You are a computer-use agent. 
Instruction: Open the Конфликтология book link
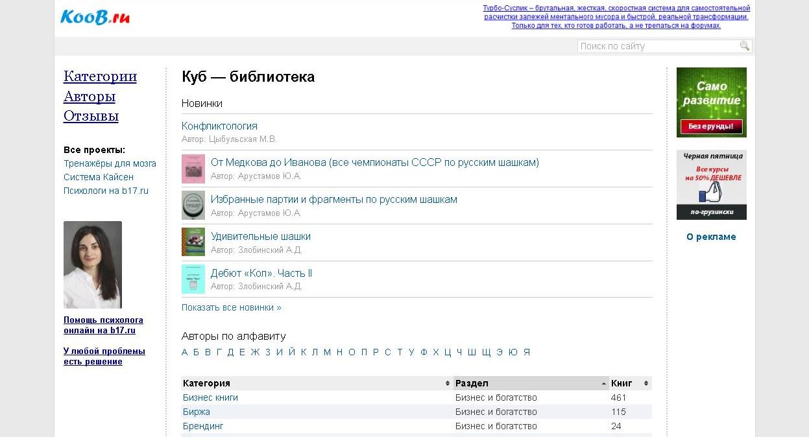[x=219, y=126]
